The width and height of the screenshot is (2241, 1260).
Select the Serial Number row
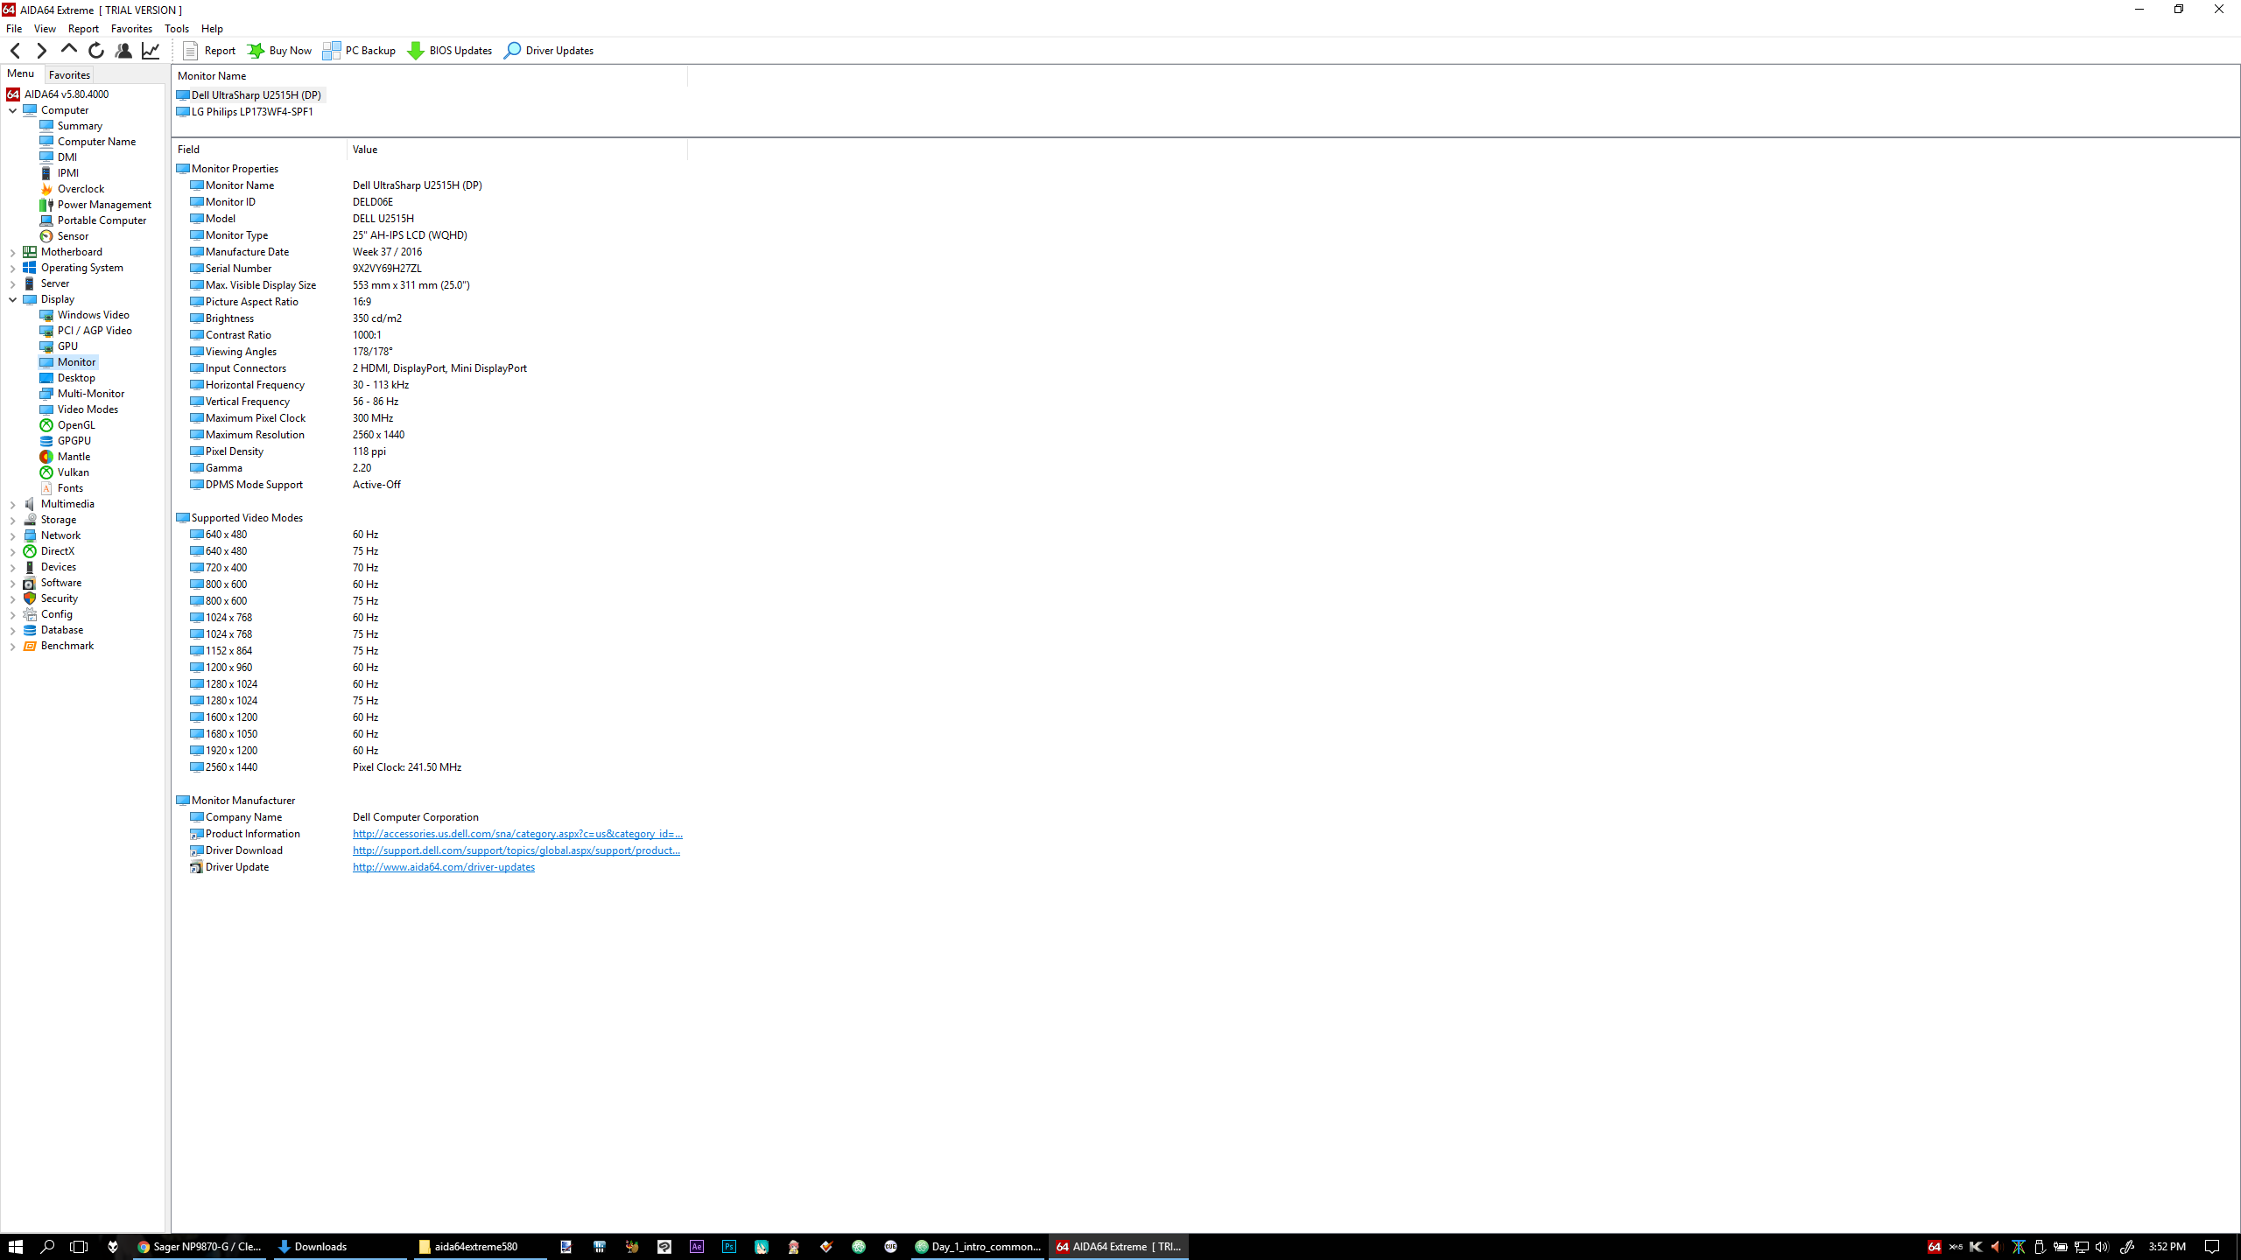[x=430, y=269]
